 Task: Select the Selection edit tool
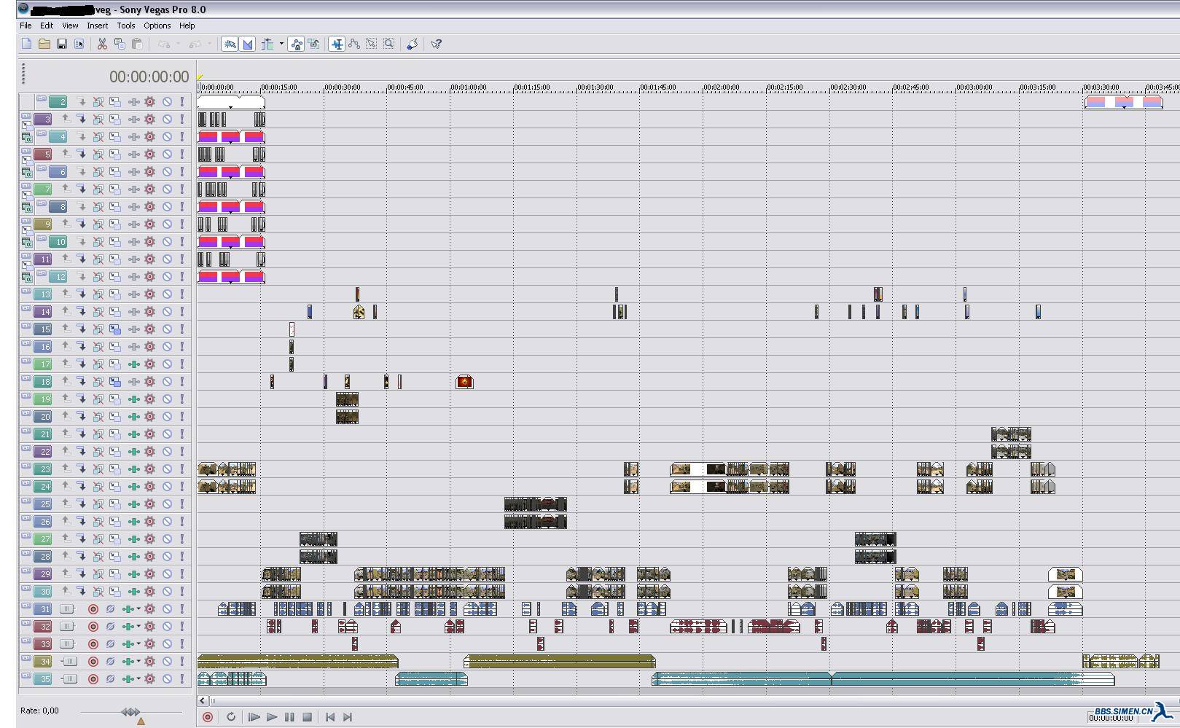(x=372, y=44)
